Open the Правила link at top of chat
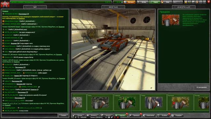The image size is (211, 119). click(x=5, y=11)
